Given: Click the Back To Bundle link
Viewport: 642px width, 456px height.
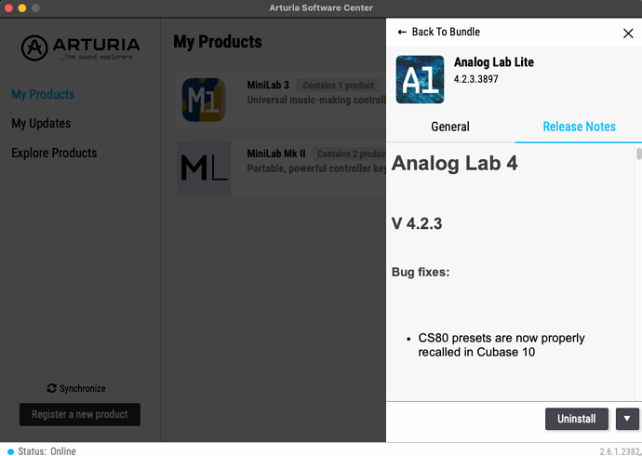Looking at the screenshot, I should [x=438, y=32].
